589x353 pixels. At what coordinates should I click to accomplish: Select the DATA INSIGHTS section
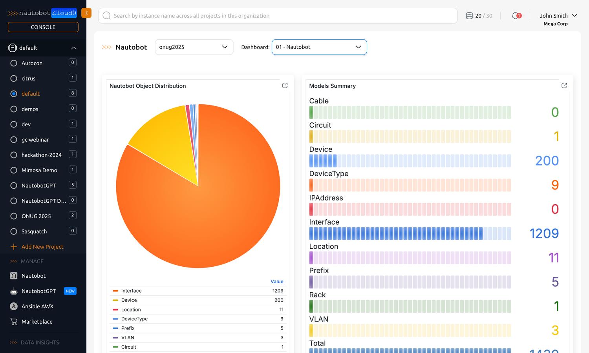(40, 342)
